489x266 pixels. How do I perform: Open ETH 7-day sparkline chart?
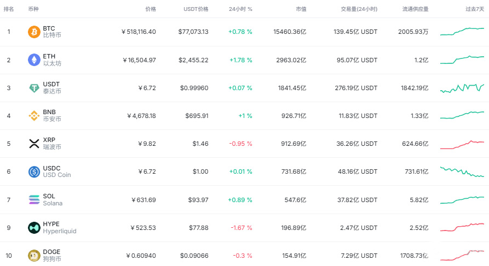click(x=462, y=60)
